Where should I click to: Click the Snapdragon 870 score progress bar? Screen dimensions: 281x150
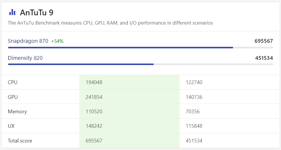click(x=140, y=48)
